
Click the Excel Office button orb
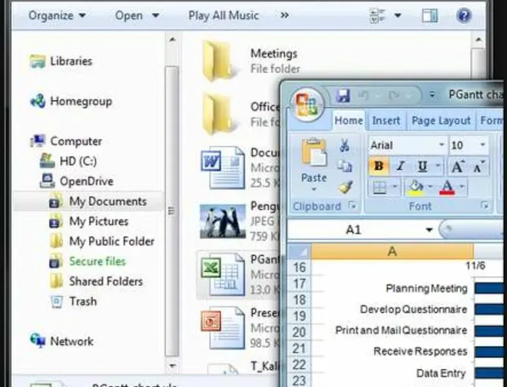308,104
